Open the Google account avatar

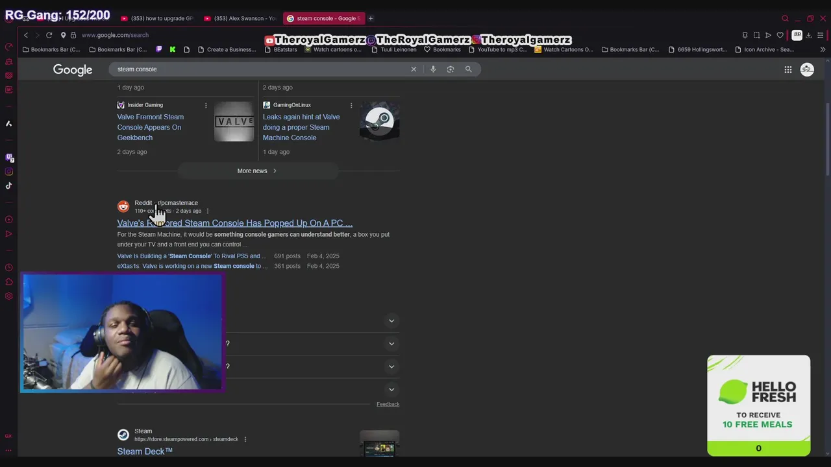coord(807,69)
